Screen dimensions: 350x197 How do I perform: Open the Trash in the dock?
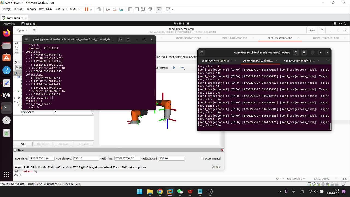point(7,133)
